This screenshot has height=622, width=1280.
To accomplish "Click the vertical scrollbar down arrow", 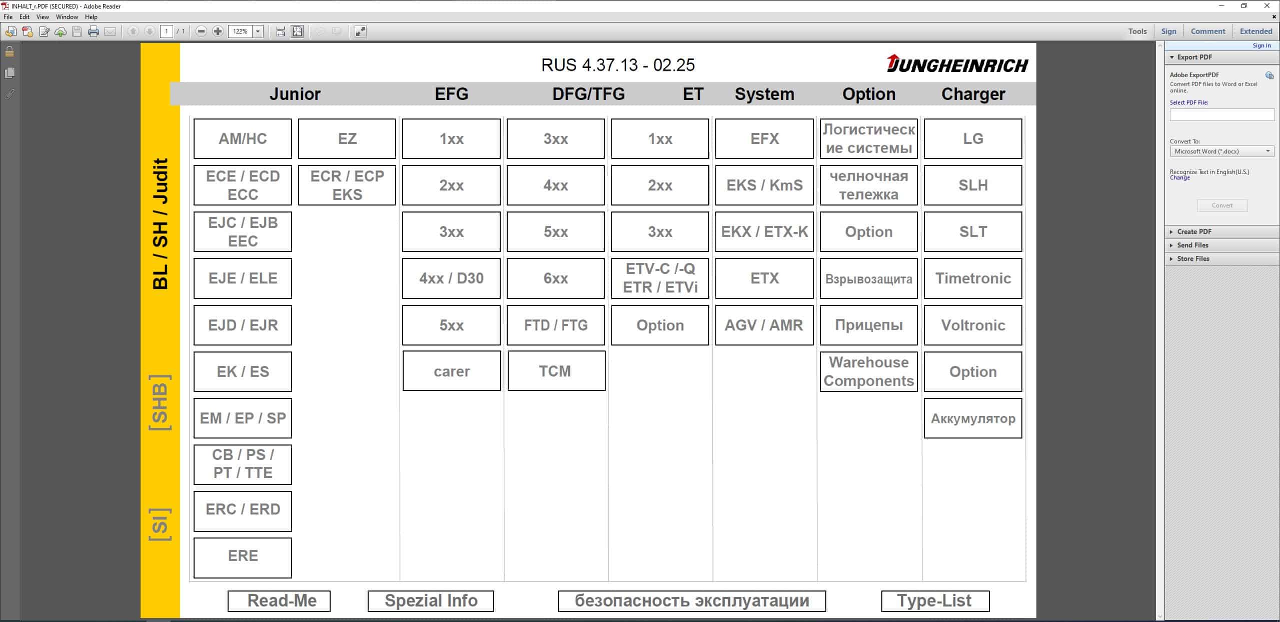I will click(1160, 616).
